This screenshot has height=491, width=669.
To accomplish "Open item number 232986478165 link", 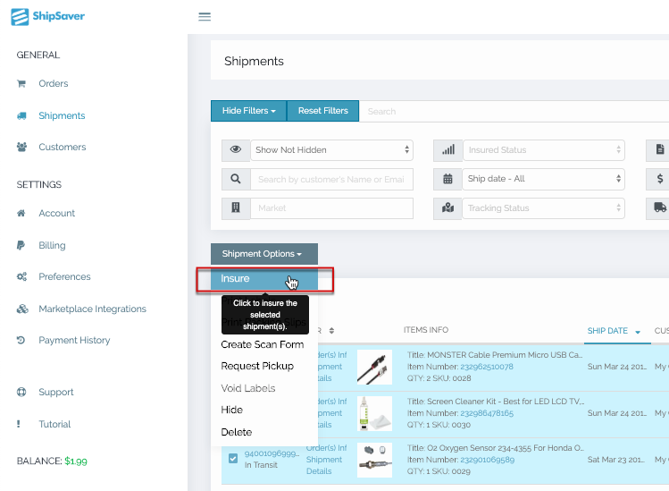I will point(487,413).
